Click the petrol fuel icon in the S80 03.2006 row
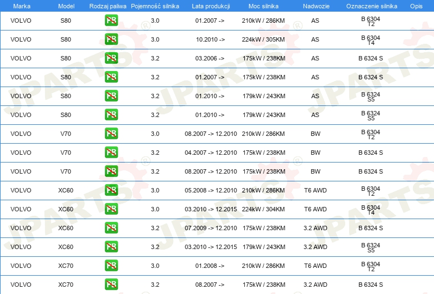This screenshot has width=434, height=294. [111, 58]
